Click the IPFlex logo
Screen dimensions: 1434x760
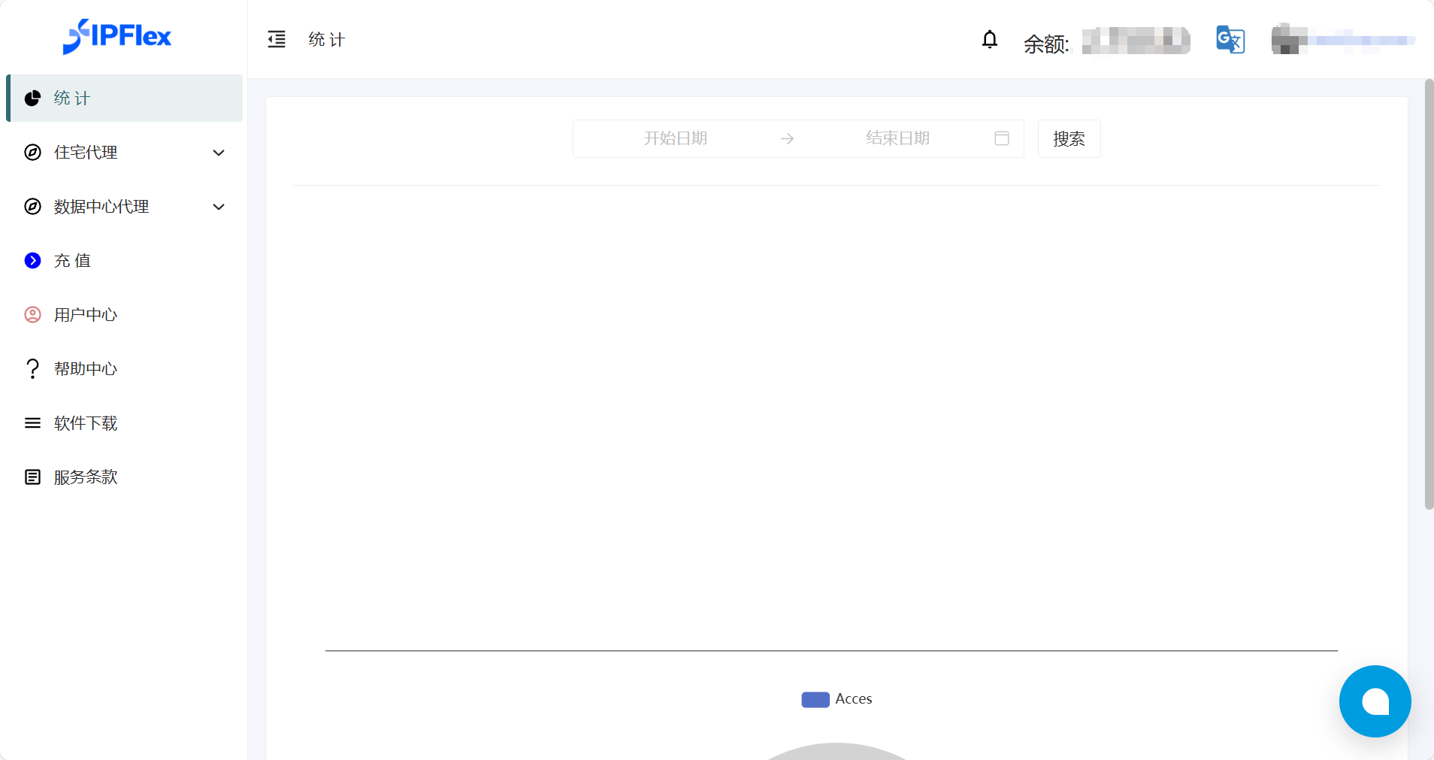click(x=117, y=36)
